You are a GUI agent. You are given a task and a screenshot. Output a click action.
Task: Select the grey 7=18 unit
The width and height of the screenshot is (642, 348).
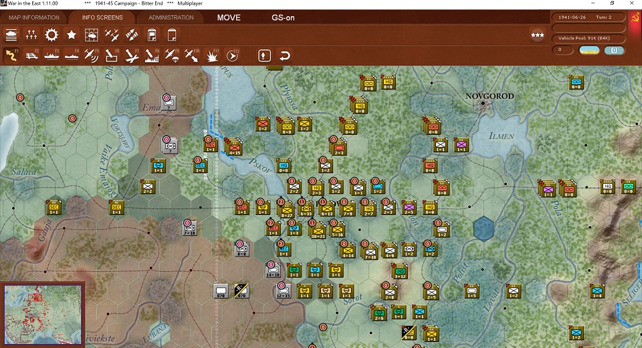tap(189, 228)
